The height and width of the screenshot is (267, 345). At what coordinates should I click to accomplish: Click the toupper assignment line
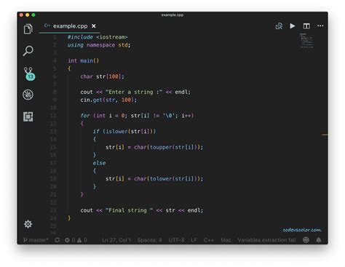tap(154, 147)
